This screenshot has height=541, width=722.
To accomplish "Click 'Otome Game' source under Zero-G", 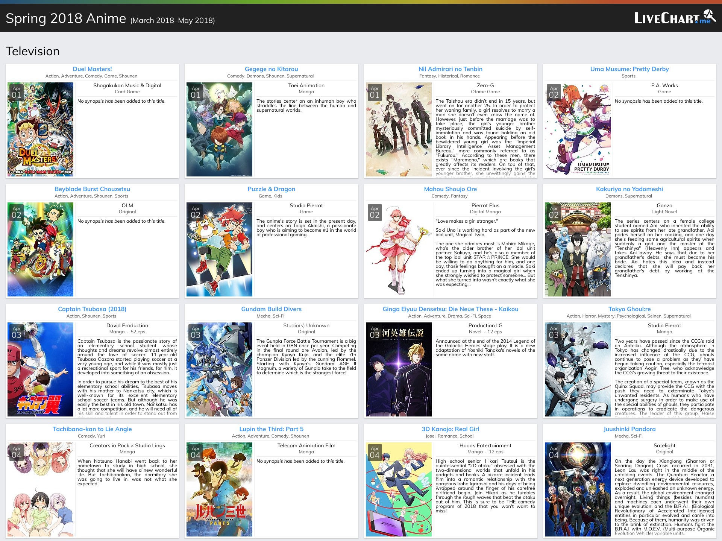I will click(x=485, y=92).
